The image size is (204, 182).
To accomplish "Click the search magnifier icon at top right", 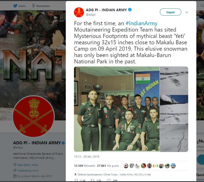I will click(x=202, y=6).
